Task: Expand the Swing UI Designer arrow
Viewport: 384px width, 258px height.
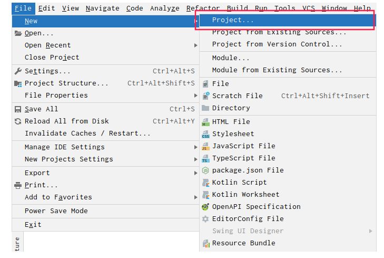Action: [x=370, y=231]
